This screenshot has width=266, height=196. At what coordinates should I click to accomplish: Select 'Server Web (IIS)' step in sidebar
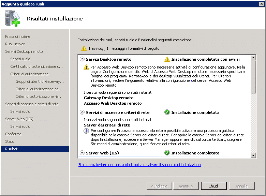pyautogui.click(x=19, y=119)
